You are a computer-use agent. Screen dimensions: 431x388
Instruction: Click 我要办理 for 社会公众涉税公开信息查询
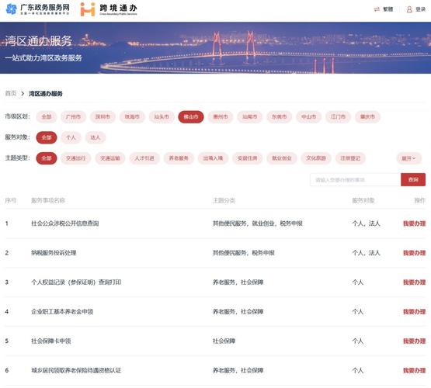point(414,223)
